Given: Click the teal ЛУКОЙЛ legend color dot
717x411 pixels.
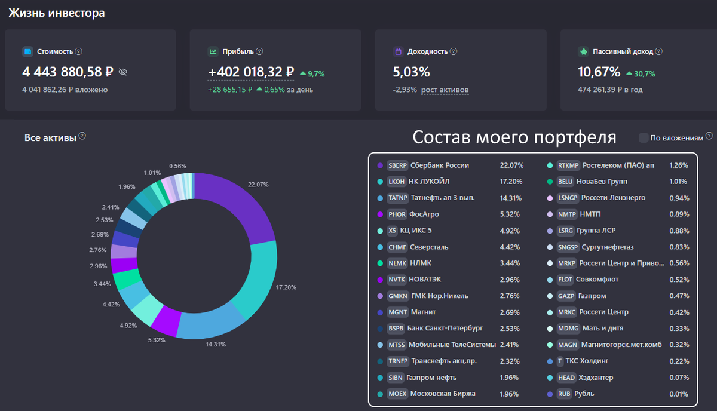Looking at the screenshot, I should (380, 182).
